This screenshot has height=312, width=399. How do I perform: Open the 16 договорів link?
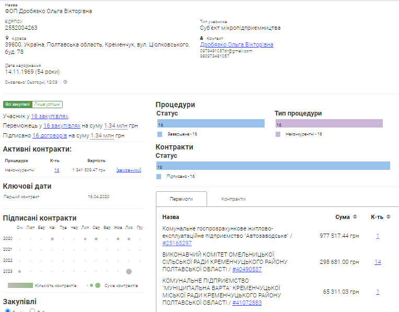50,135
